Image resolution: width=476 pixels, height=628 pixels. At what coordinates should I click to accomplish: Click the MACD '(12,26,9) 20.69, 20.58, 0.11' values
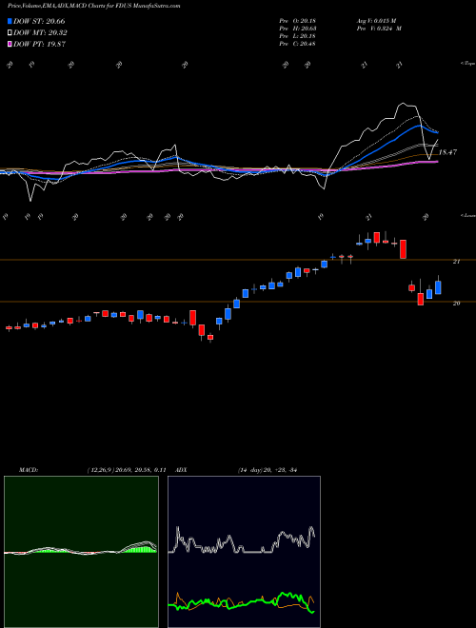[127, 470]
